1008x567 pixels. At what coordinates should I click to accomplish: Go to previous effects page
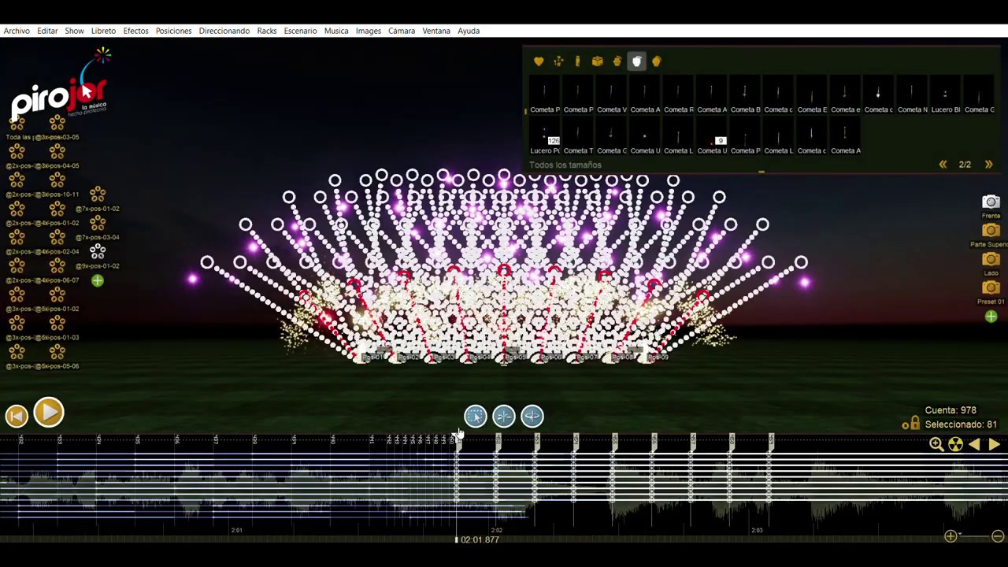coord(943,165)
